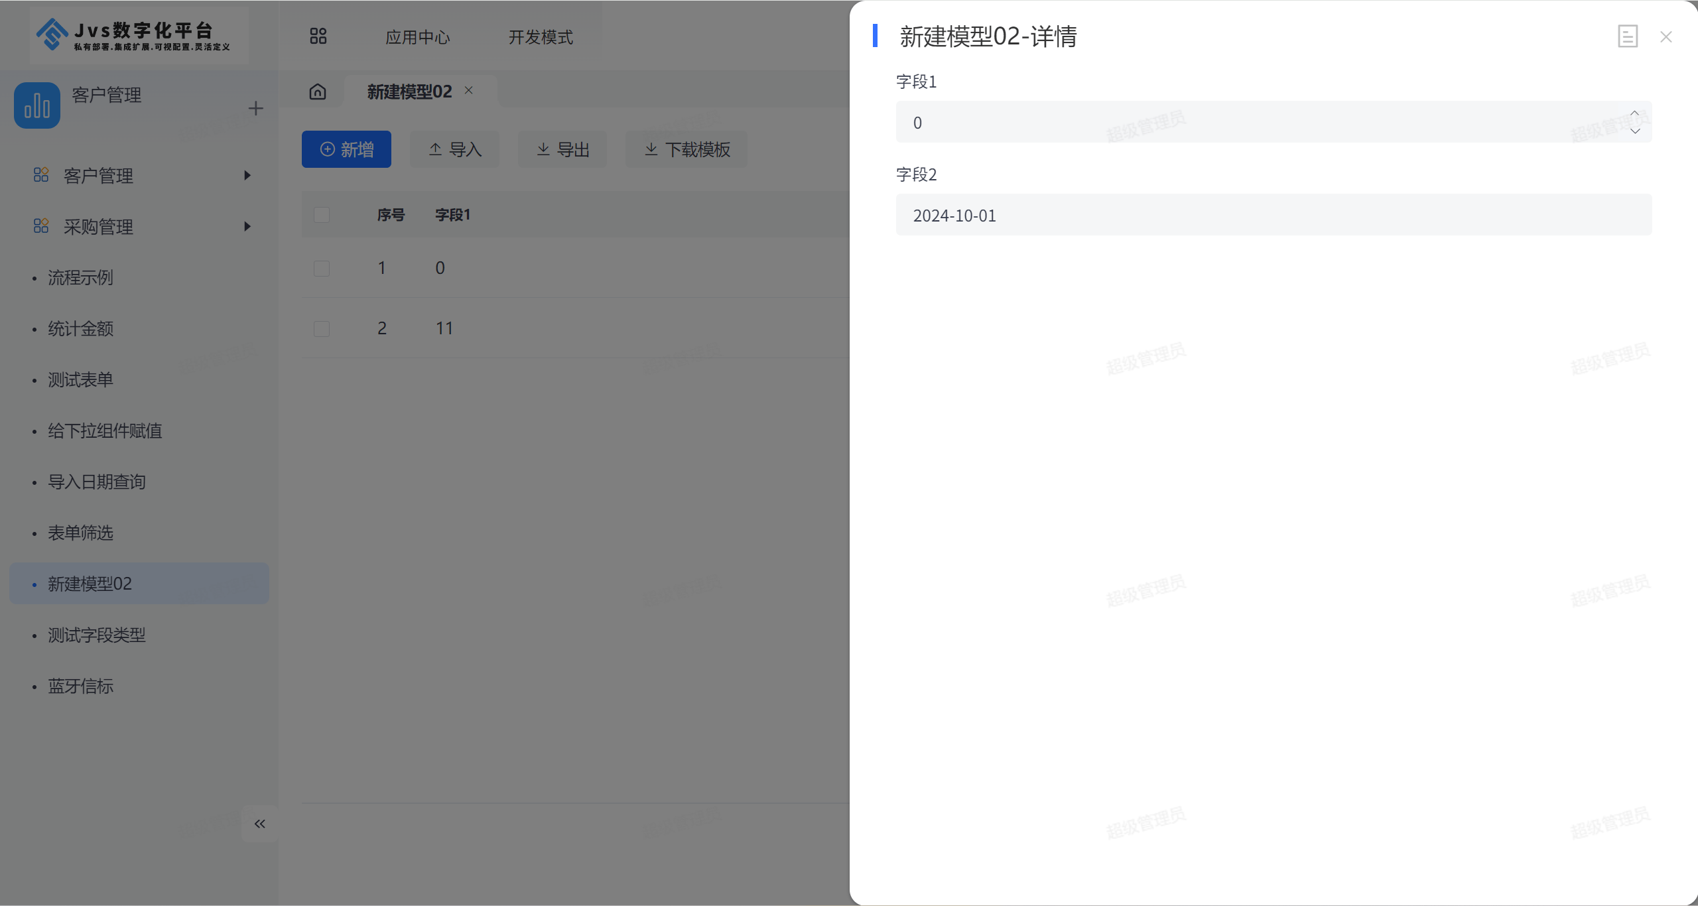Open the 应用中心 menu
This screenshot has height=906, width=1698.
[417, 37]
